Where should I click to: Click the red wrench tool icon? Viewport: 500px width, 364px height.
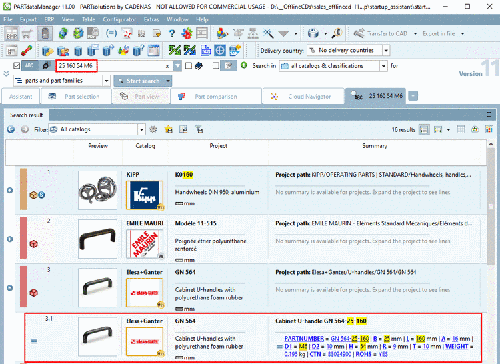[26, 51]
